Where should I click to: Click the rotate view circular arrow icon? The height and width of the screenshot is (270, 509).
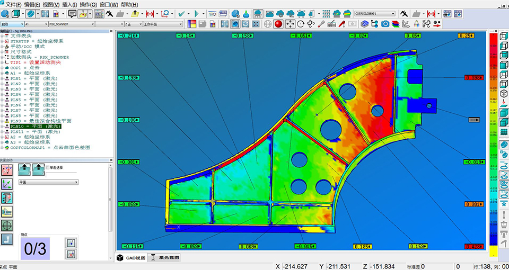[x=301, y=24]
